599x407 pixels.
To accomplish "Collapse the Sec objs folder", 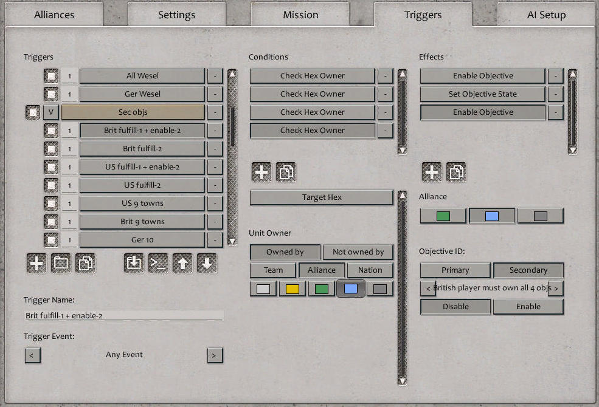I will tap(51, 112).
